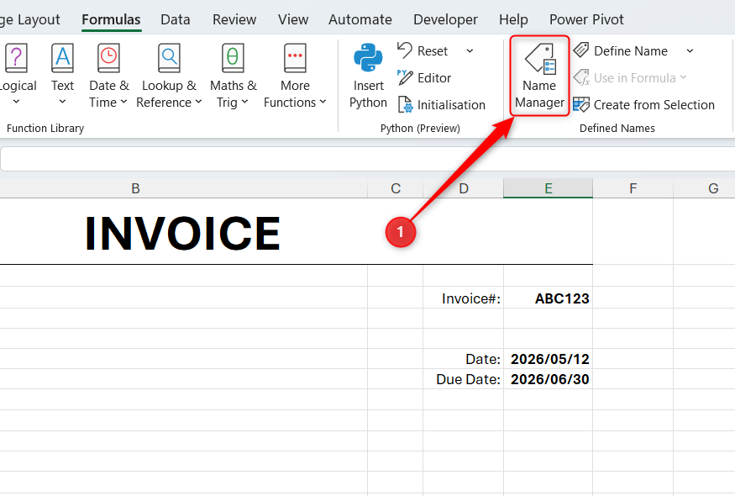This screenshot has width=735, height=496.
Task: Select the Date: label cell
Action: (463, 359)
